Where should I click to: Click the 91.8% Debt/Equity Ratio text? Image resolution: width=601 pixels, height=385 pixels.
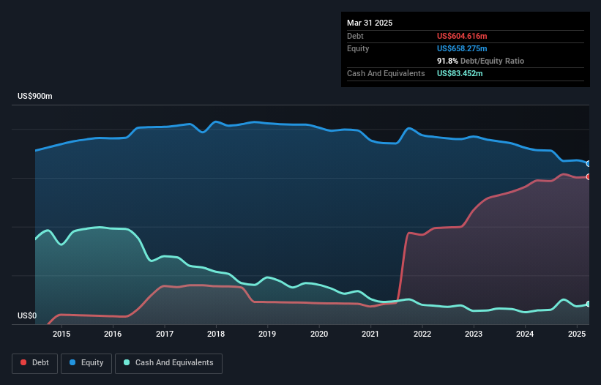coord(480,61)
